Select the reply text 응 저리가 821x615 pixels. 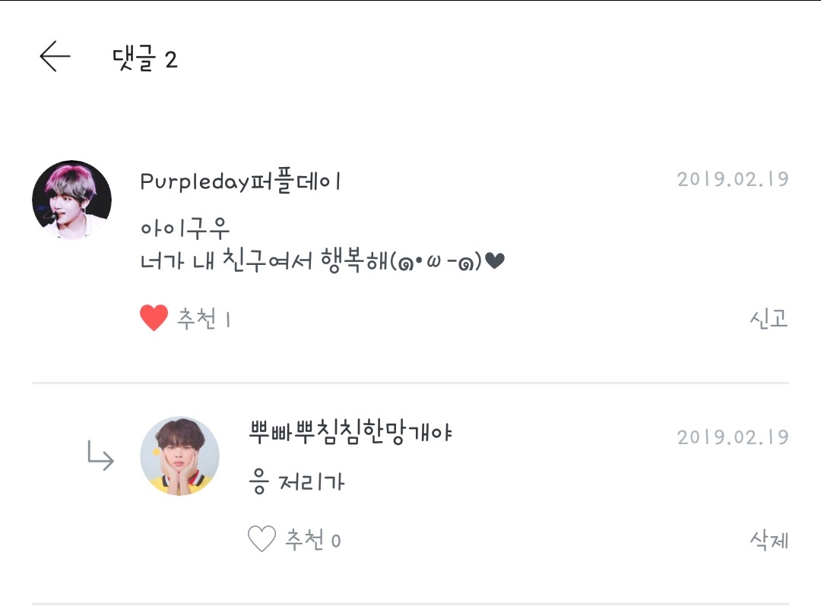point(296,483)
